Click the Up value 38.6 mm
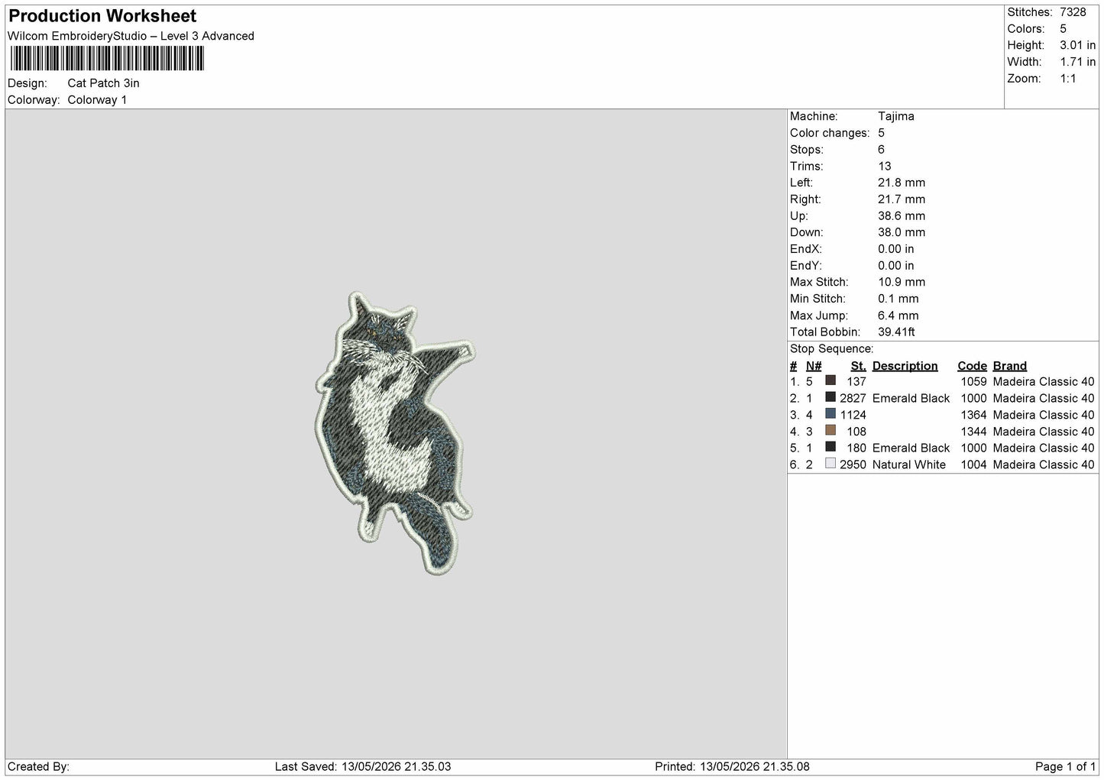The width and height of the screenshot is (1104, 780). (902, 215)
